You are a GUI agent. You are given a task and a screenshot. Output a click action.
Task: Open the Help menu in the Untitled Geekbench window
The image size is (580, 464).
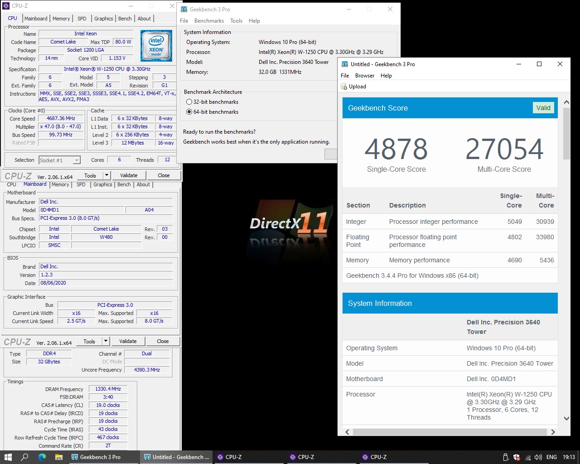(x=386, y=76)
